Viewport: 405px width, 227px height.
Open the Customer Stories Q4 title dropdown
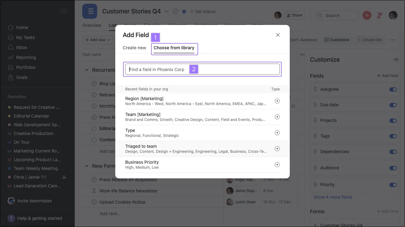pos(167,11)
